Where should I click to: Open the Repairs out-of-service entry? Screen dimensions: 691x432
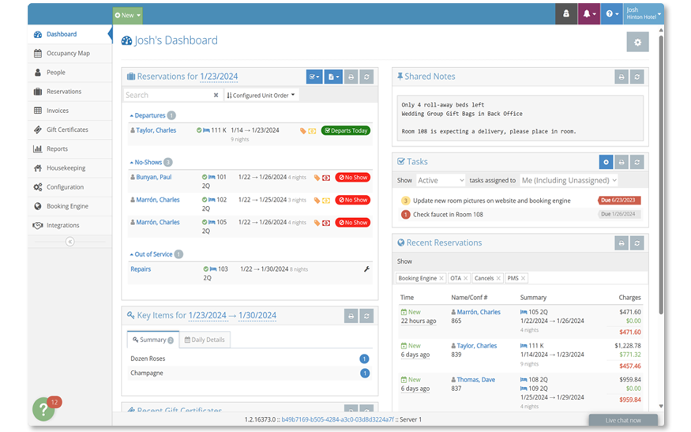tap(141, 269)
